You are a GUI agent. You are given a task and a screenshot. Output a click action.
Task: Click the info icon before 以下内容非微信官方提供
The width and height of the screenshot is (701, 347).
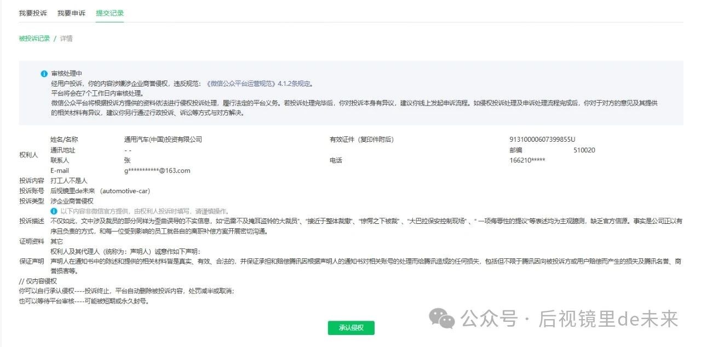[54, 211]
